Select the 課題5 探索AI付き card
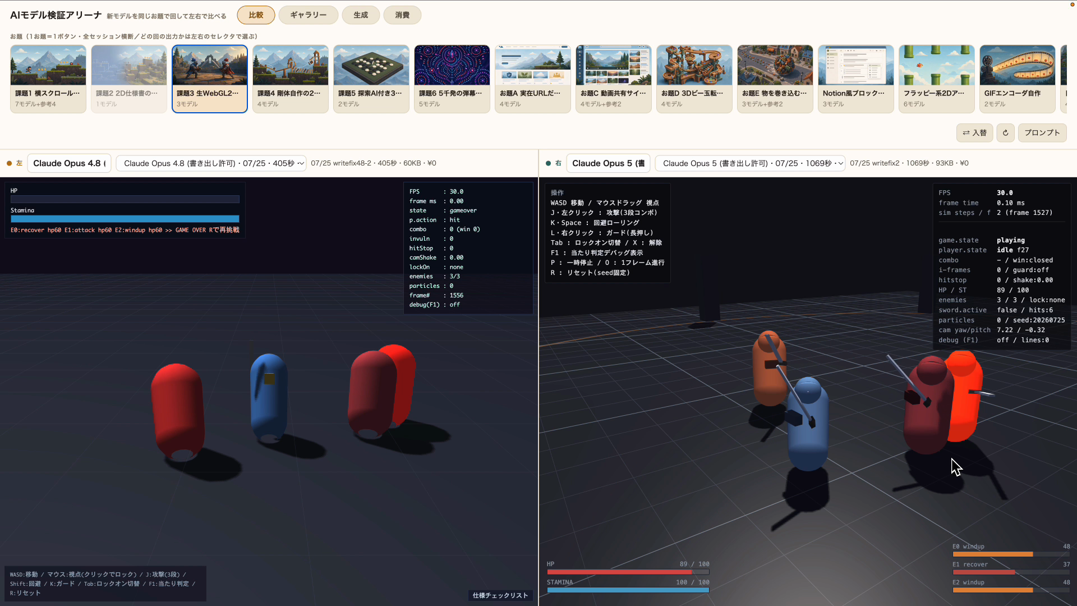 pos(371,79)
